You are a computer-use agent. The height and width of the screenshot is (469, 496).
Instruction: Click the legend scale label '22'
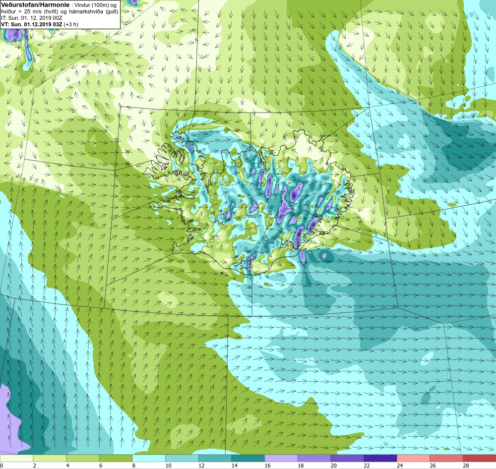click(x=367, y=466)
